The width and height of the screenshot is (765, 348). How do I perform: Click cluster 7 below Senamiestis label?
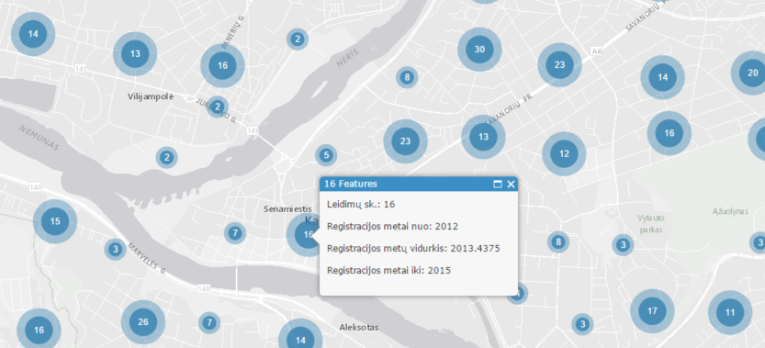pyautogui.click(x=235, y=233)
